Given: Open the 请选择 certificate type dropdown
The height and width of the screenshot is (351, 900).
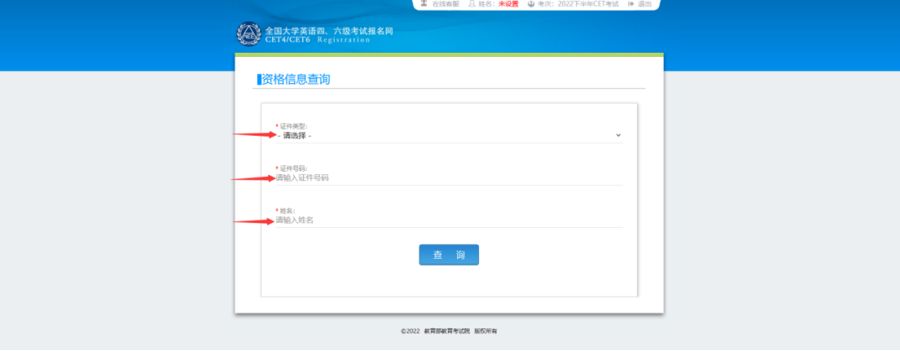Looking at the screenshot, I should (x=448, y=135).
